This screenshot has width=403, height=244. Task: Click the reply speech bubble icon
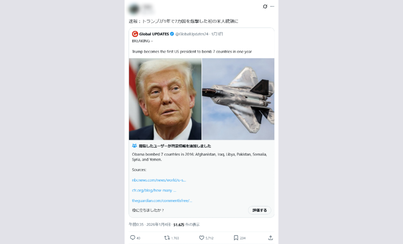coord(133,238)
